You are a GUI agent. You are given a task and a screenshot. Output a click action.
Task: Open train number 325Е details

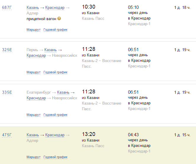click(7, 50)
